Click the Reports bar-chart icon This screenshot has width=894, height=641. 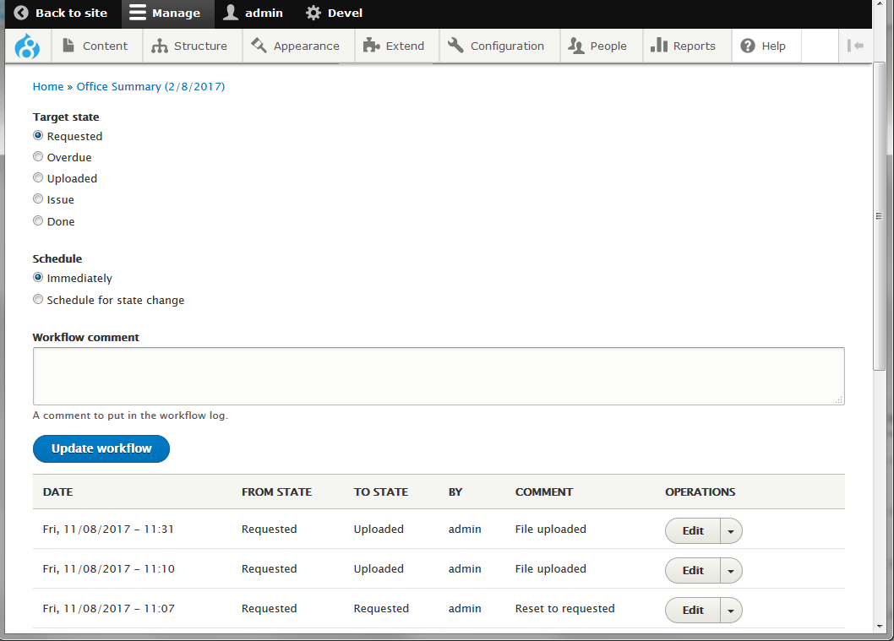[x=662, y=46]
